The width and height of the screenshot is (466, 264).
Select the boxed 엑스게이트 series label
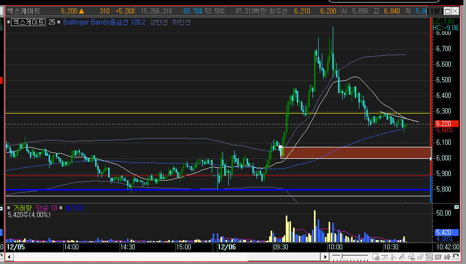coord(28,22)
